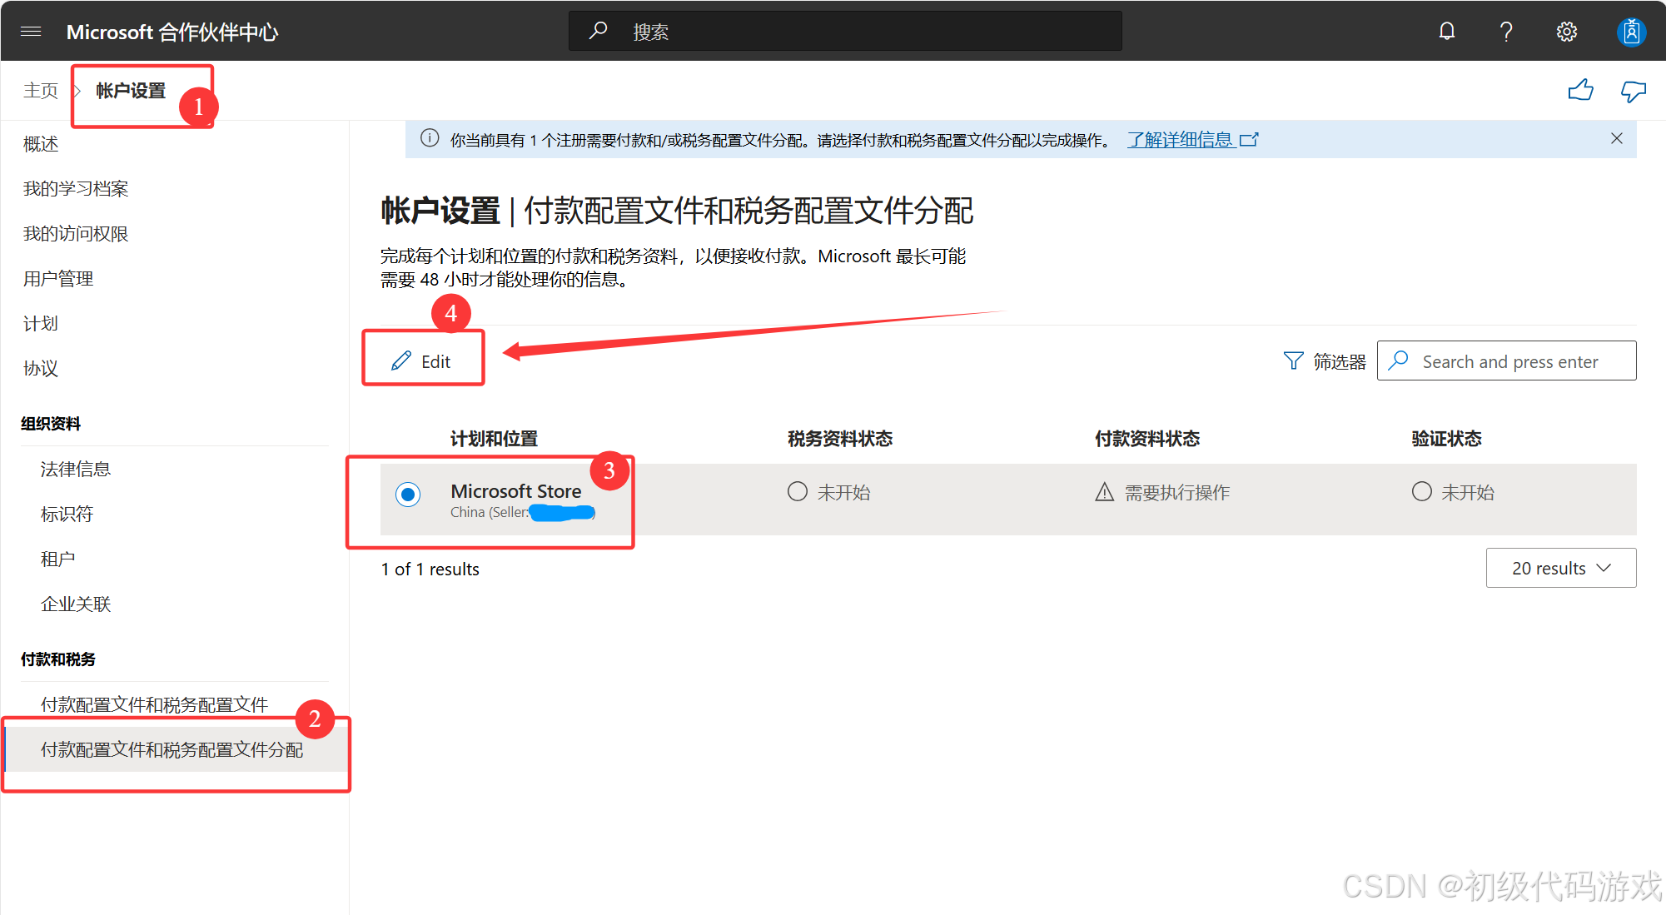Click the thumbs up feedback icon
The image size is (1666, 915).
[1580, 91]
